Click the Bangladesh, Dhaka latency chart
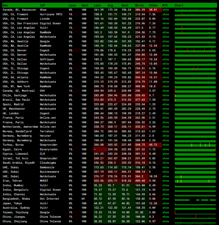 195,199
